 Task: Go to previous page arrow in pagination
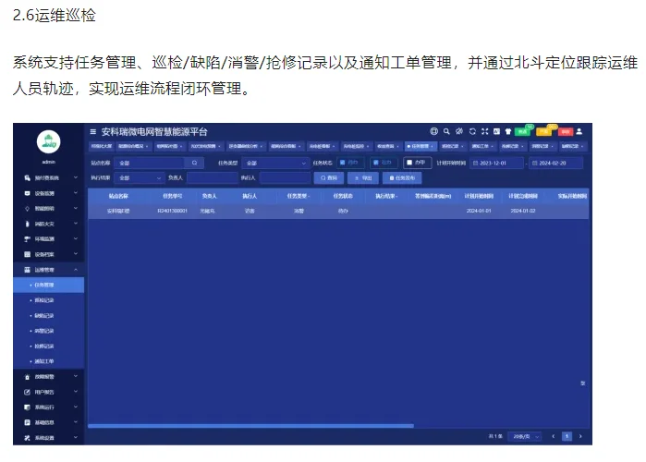point(554,436)
